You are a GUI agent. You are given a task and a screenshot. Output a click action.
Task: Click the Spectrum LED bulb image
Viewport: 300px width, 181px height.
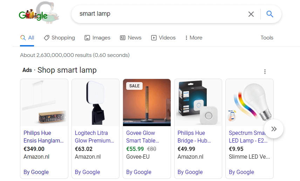(x=250, y=102)
